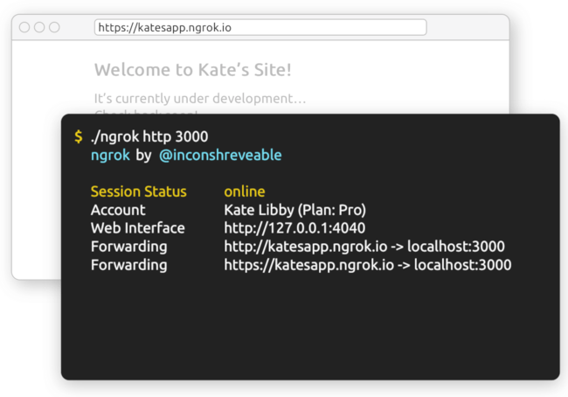The image size is (568, 397).
Task: Click the 'Welcome to Kate's Site!' heading
Action: click(x=192, y=70)
